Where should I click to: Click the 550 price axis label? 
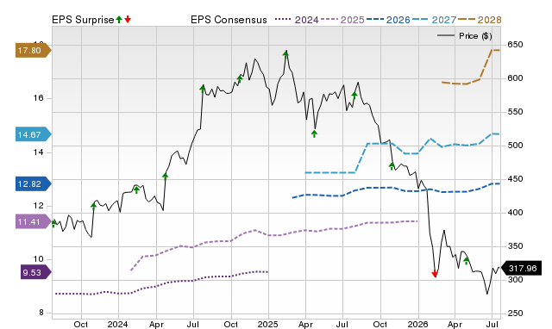point(515,112)
